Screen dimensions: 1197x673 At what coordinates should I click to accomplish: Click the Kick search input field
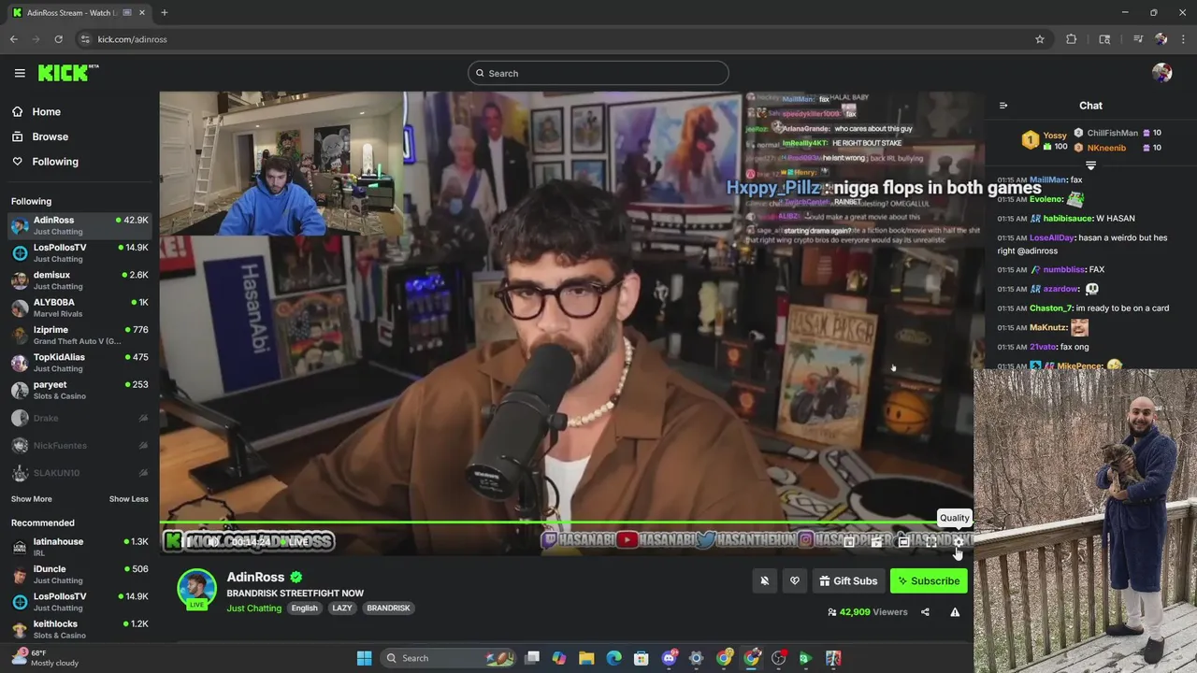point(598,73)
